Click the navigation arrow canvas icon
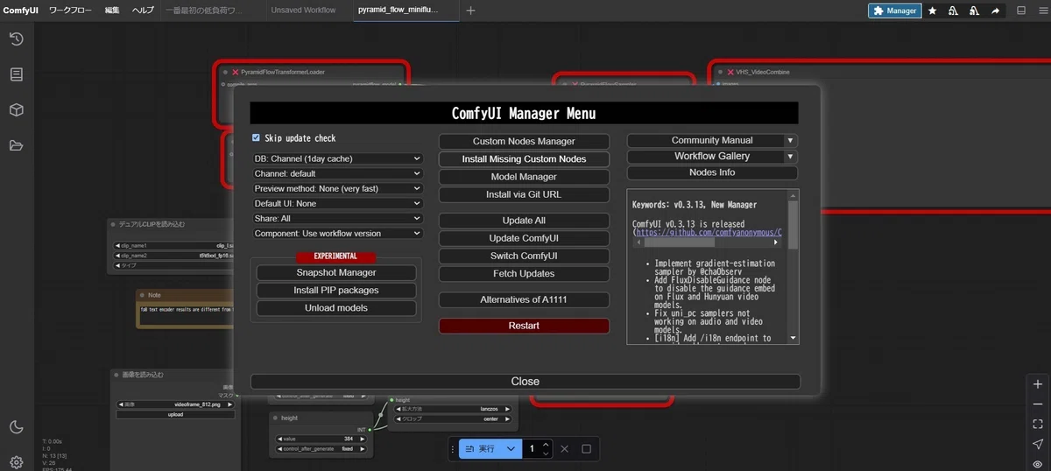 point(1038,444)
